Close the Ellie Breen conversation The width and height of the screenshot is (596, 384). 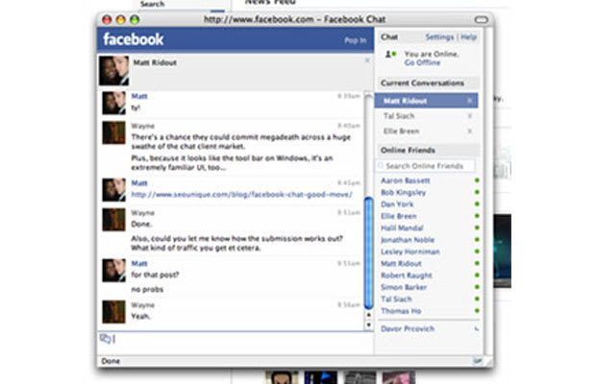coord(470,132)
